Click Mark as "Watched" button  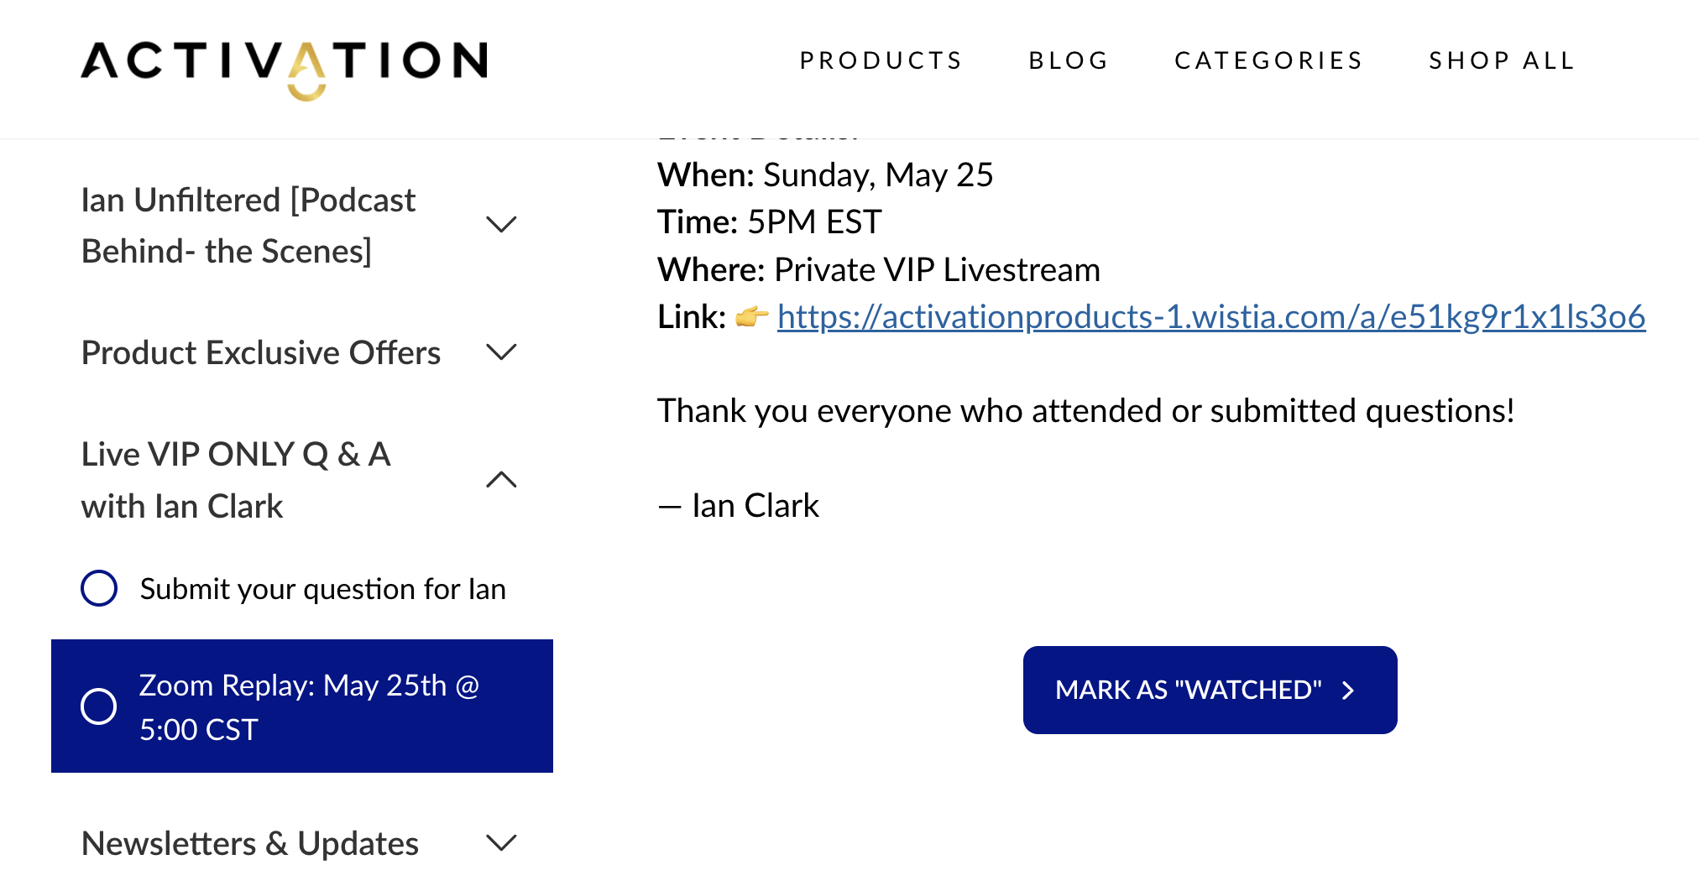(x=1210, y=690)
